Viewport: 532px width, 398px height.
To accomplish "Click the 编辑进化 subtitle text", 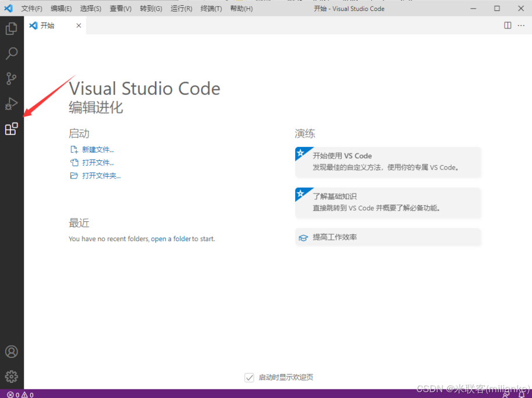I will [x=96, y=107].
